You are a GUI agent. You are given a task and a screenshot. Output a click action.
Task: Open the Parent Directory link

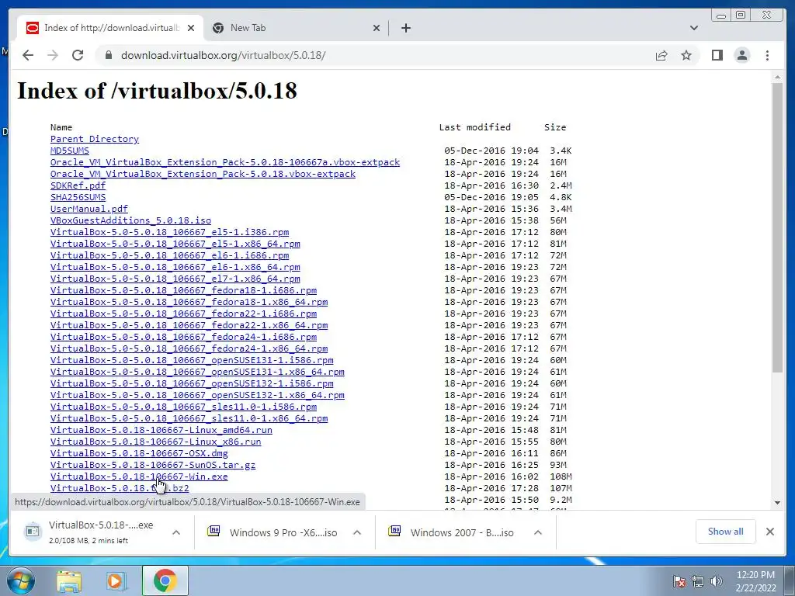coord(94,139)
